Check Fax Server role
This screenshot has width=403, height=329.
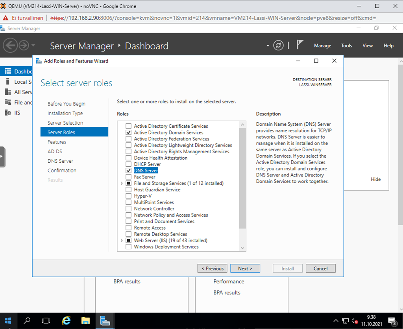pos(129,177)
